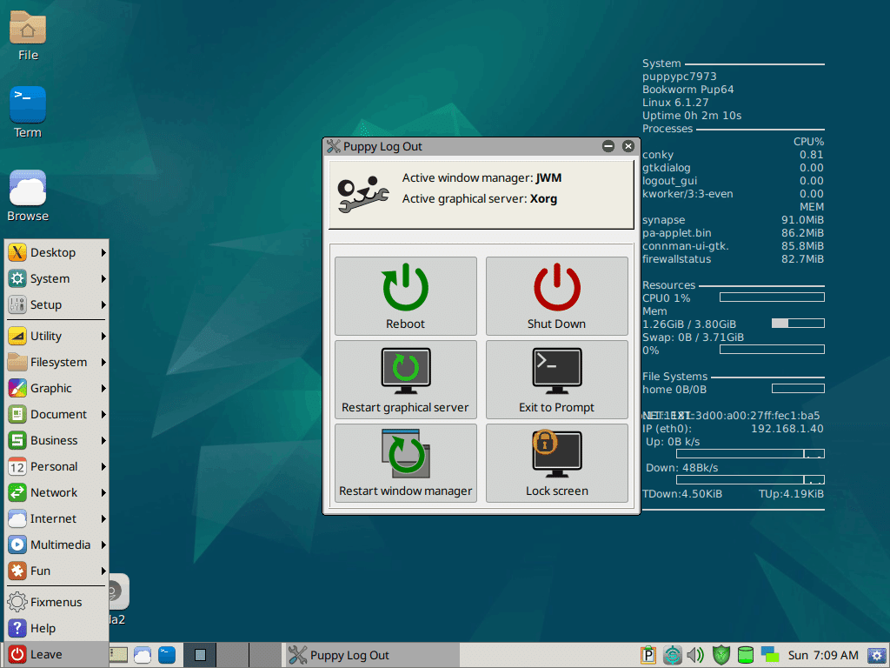Click the conky Swap usage bar
The width and height of the screenshot is (890, 668).
(772, 350)
